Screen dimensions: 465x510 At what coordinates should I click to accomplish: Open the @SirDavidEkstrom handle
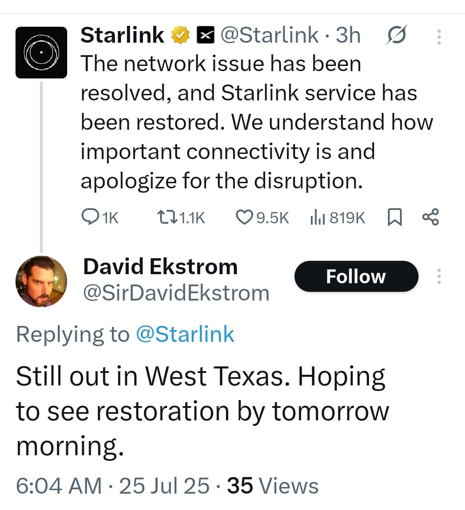coord(176,294)
